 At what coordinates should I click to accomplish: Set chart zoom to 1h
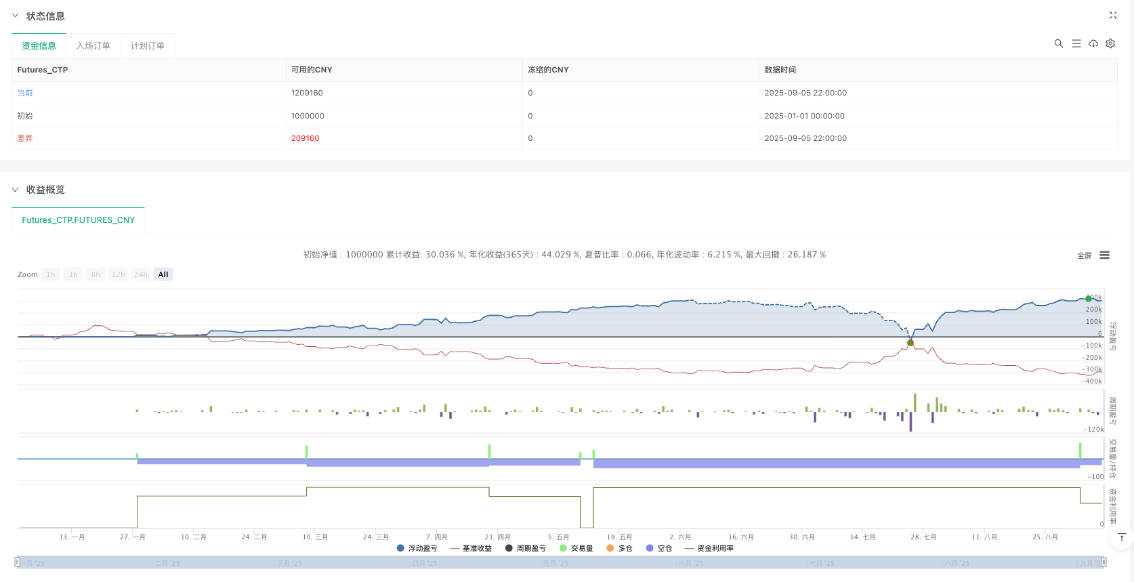[x=51, y=274]
